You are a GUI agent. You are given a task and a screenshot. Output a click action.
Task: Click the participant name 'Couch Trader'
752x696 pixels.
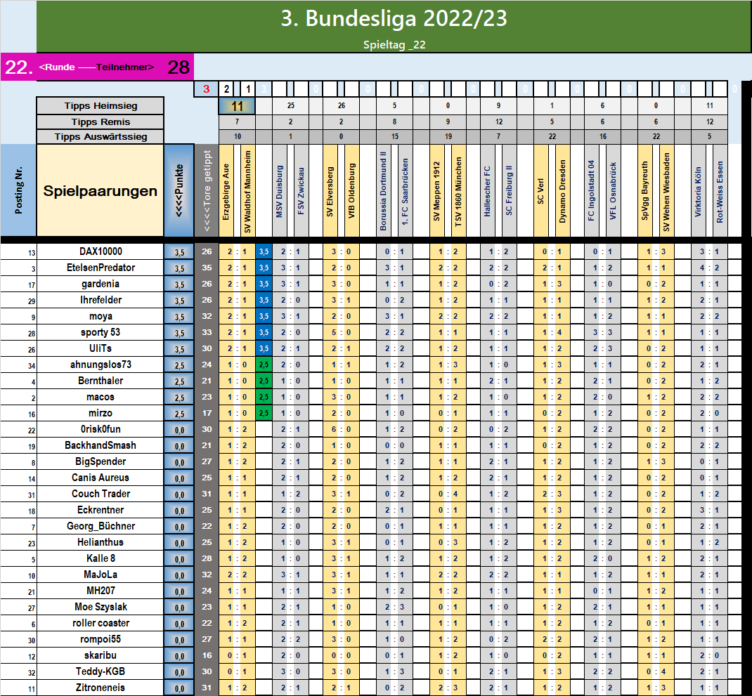point(101,494)
